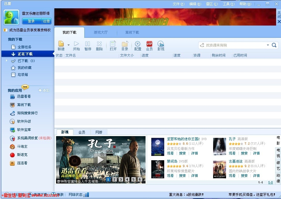
Task: Click the 禁闭岛 movie poster thumbnail
Action: (x=158, y=169)
